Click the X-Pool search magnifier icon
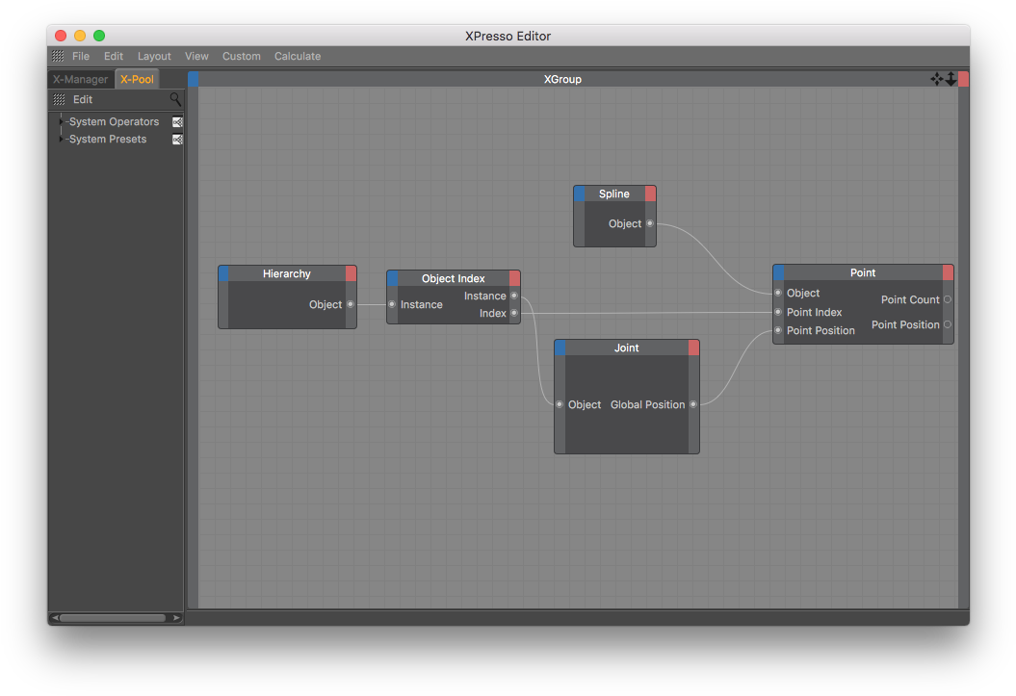Viewport: 1016px width, 696px height. tap(175, 99)
